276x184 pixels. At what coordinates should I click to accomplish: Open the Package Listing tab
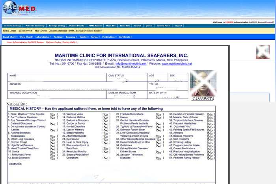tap(57, 26)
